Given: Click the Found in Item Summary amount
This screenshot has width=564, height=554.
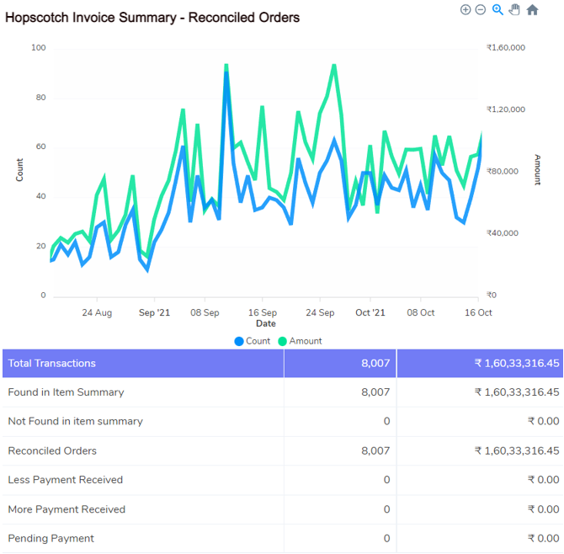Looking at the screenshot, I should coord(517,392).
